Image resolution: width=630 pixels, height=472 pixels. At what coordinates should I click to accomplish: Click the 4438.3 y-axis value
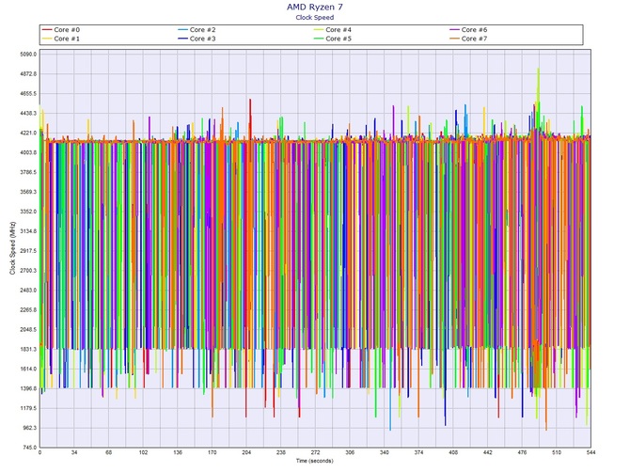28,113
